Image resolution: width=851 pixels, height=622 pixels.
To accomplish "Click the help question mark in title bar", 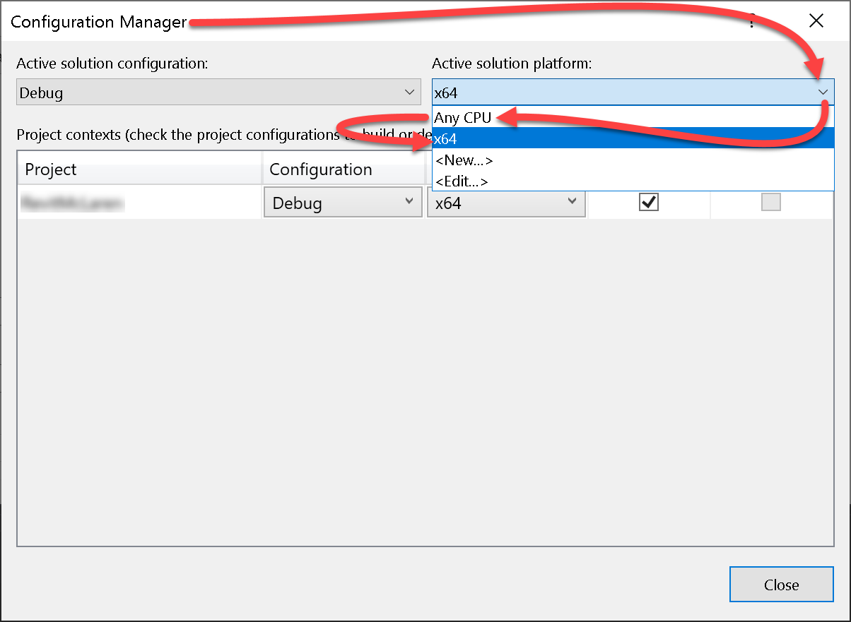I will coord(751,21).
